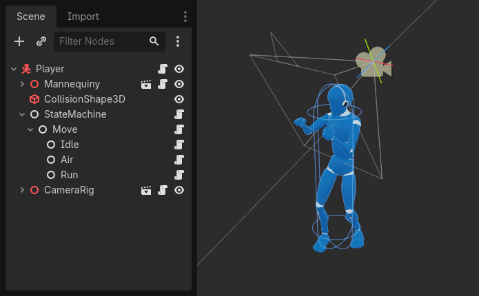This screenshot has height=296, width=479.
Task: Select the Scene tab
Action: (30, 17)
